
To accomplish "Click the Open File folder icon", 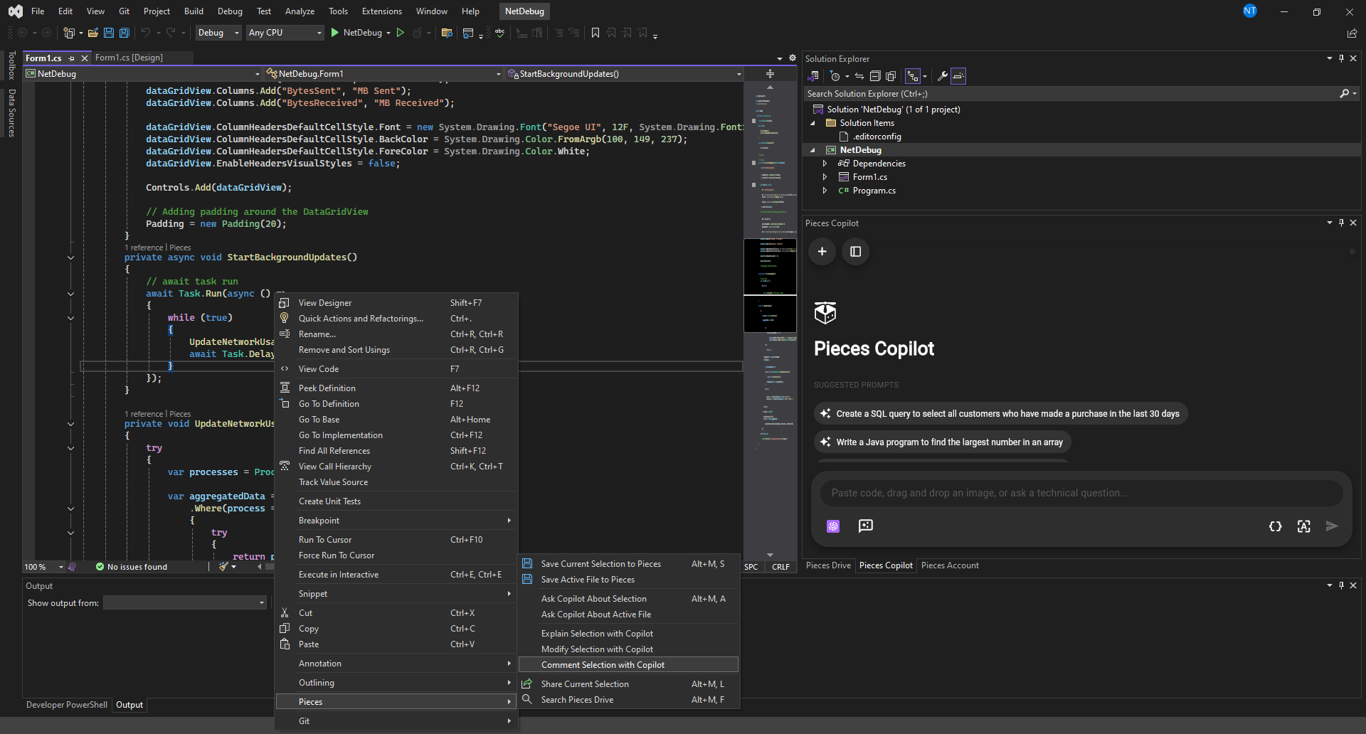I will tap(93, 33).
